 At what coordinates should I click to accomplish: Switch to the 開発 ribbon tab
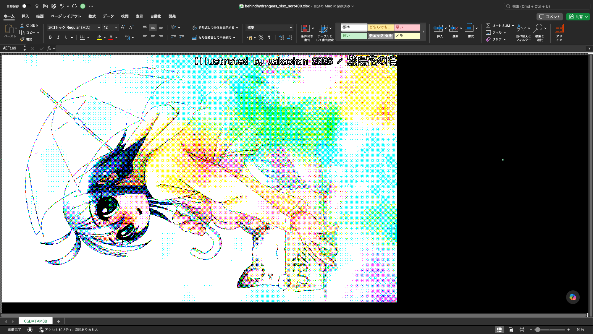(x=172, y=16)
